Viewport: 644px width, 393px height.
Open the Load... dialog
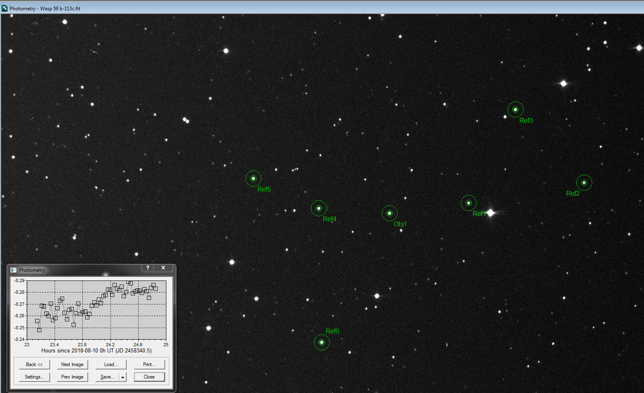coord(111,364)
